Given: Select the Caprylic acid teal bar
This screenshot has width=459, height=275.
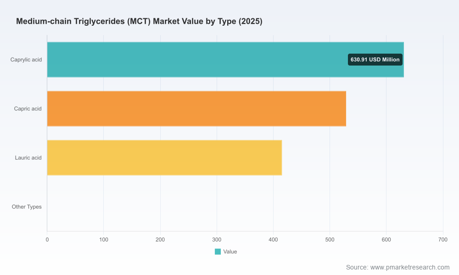Looking at the screenshot, I should [x=225, y=60].
